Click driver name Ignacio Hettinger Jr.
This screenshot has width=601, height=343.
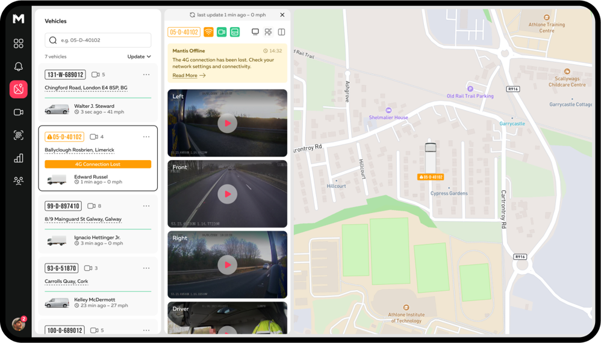(97, 237)
